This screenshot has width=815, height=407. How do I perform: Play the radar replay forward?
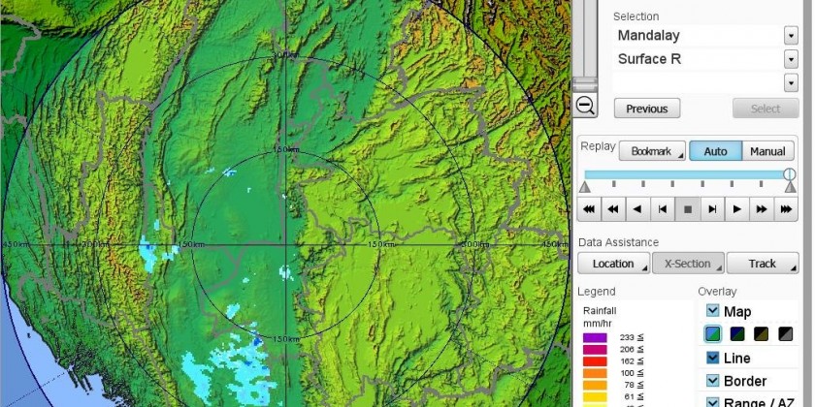(x=737, y=208)
